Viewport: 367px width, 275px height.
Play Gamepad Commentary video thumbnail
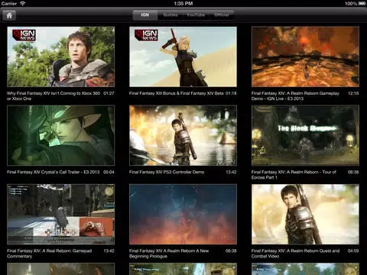click(x=60, y=215)
